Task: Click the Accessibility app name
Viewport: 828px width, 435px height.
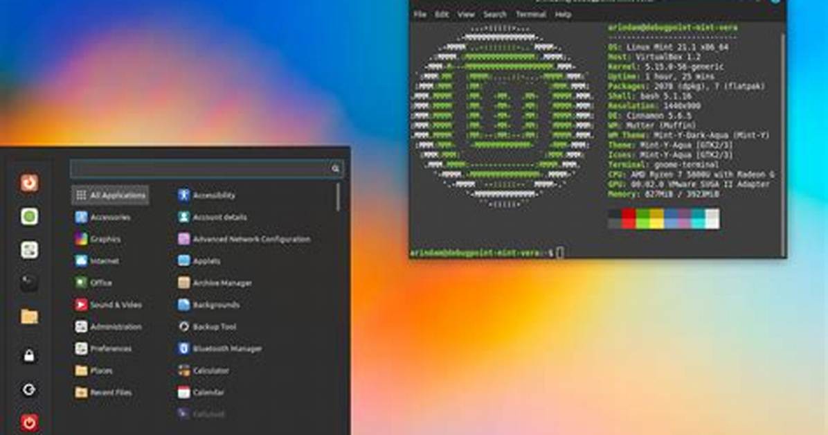Action: click(214, 195)
